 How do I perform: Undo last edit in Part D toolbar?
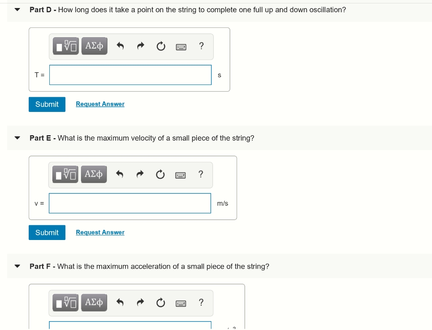(x=120, y=46)
